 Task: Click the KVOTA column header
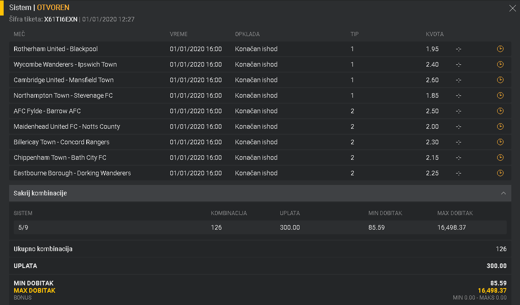coord(435,34)
